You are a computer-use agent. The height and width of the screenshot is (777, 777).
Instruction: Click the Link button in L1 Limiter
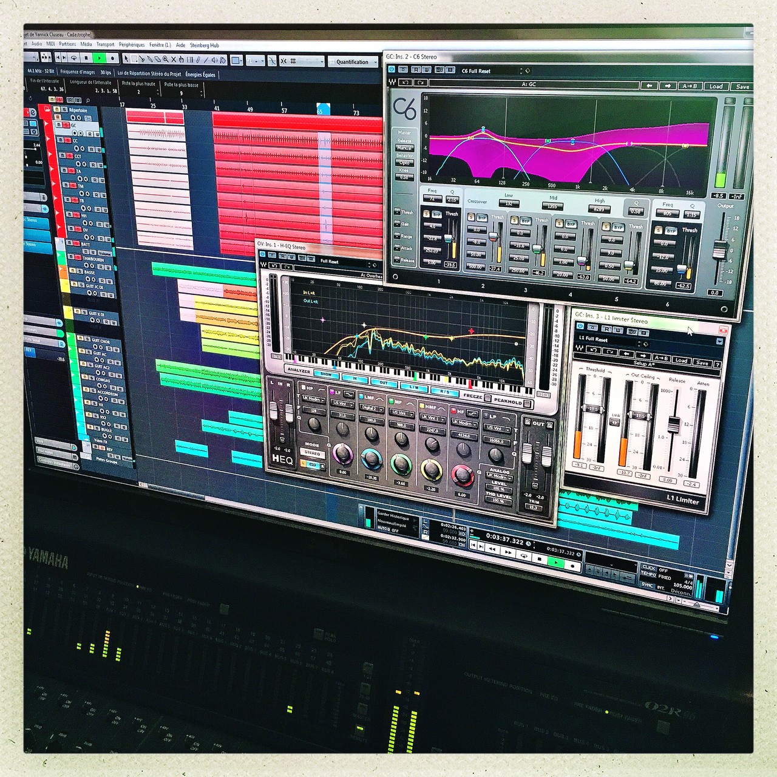pyautogui.click(x=614, y=422)
